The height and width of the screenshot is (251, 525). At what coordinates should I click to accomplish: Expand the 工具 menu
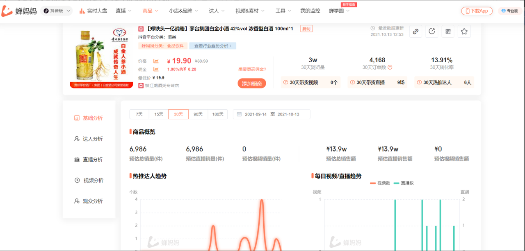point(283,11)
